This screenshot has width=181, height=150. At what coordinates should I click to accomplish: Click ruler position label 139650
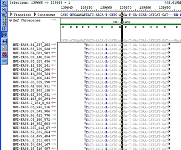[x=86, y=7]
